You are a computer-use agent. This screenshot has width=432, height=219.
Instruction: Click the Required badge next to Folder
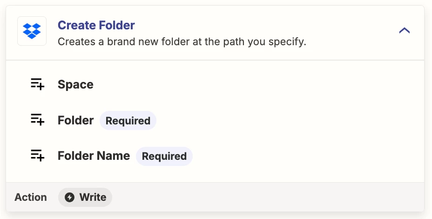click(128, 121)
